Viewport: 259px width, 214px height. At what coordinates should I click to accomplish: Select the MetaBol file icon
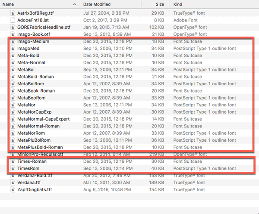[13, 69]
